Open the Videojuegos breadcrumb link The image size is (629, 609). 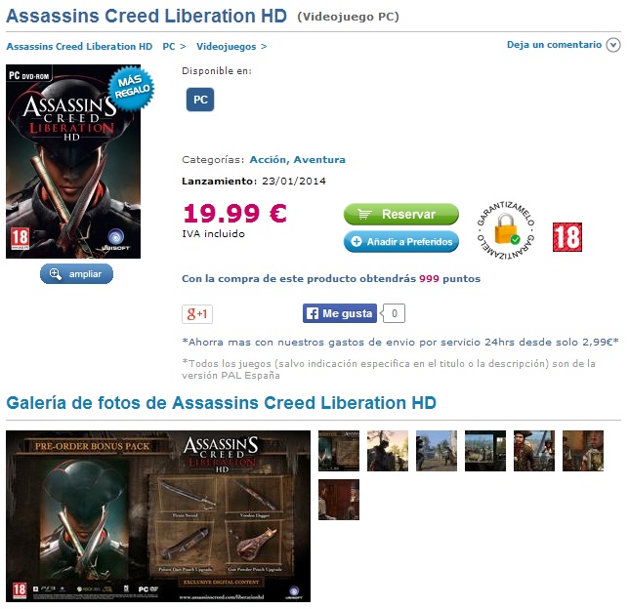pos(227,47)
